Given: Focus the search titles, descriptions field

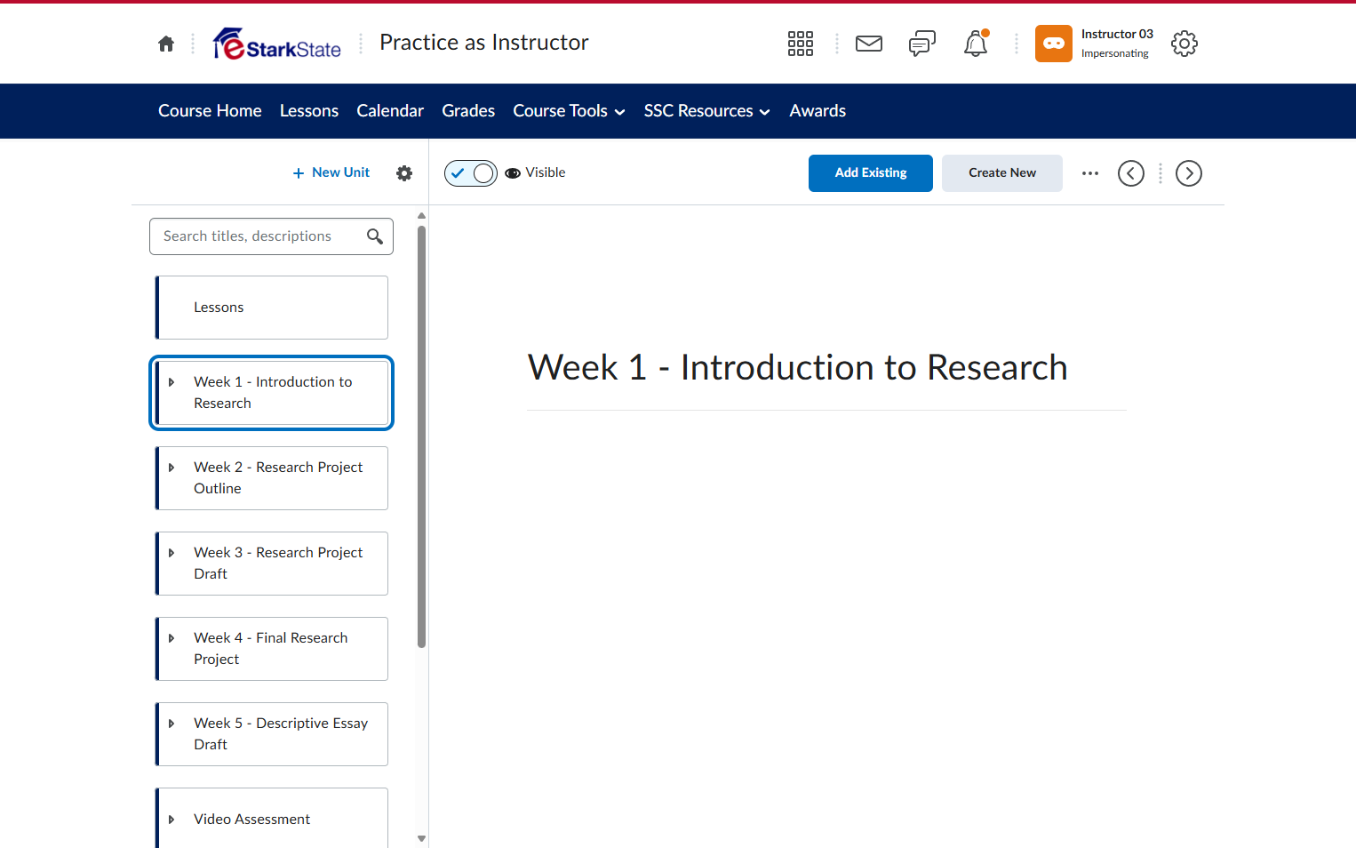Looking at the screenshot, I should [x=271, y=236].
